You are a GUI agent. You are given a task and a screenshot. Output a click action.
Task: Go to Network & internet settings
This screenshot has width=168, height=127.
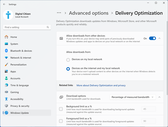[27, 58]
